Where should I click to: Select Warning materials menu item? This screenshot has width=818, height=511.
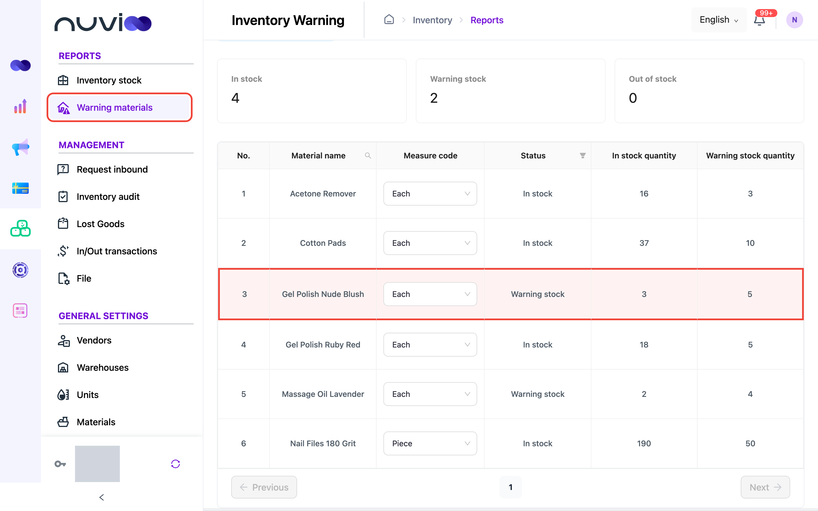120,108
